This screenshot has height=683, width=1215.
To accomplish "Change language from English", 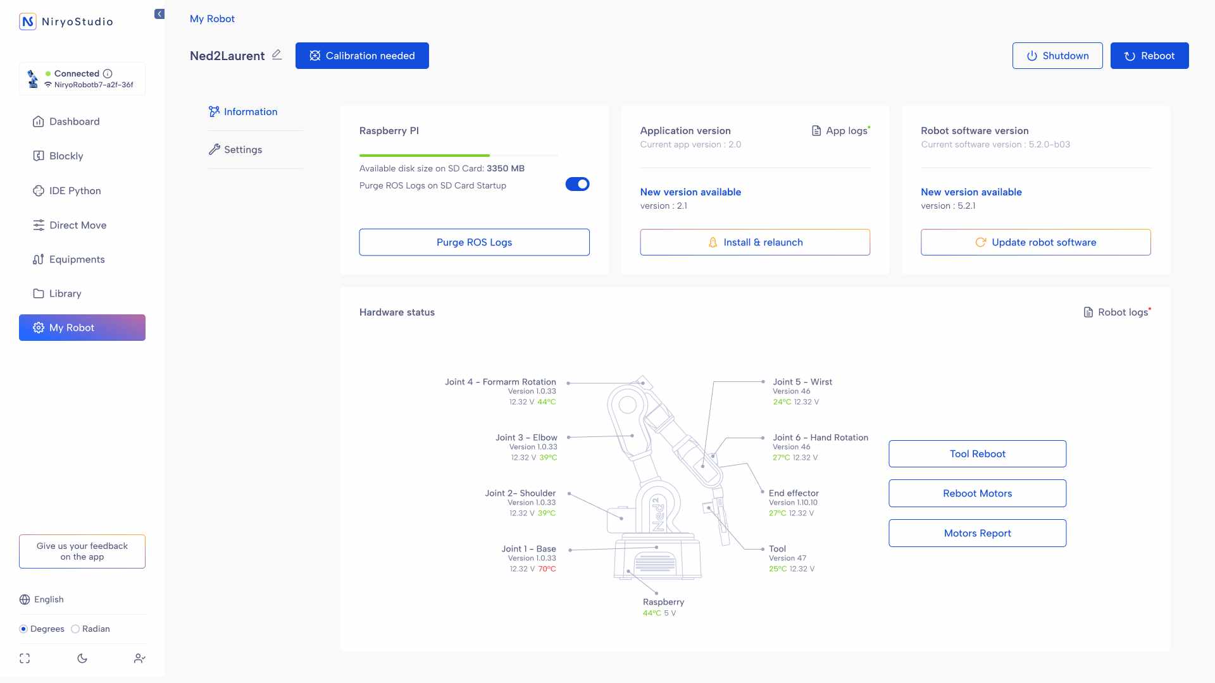I will coord(42,600).
